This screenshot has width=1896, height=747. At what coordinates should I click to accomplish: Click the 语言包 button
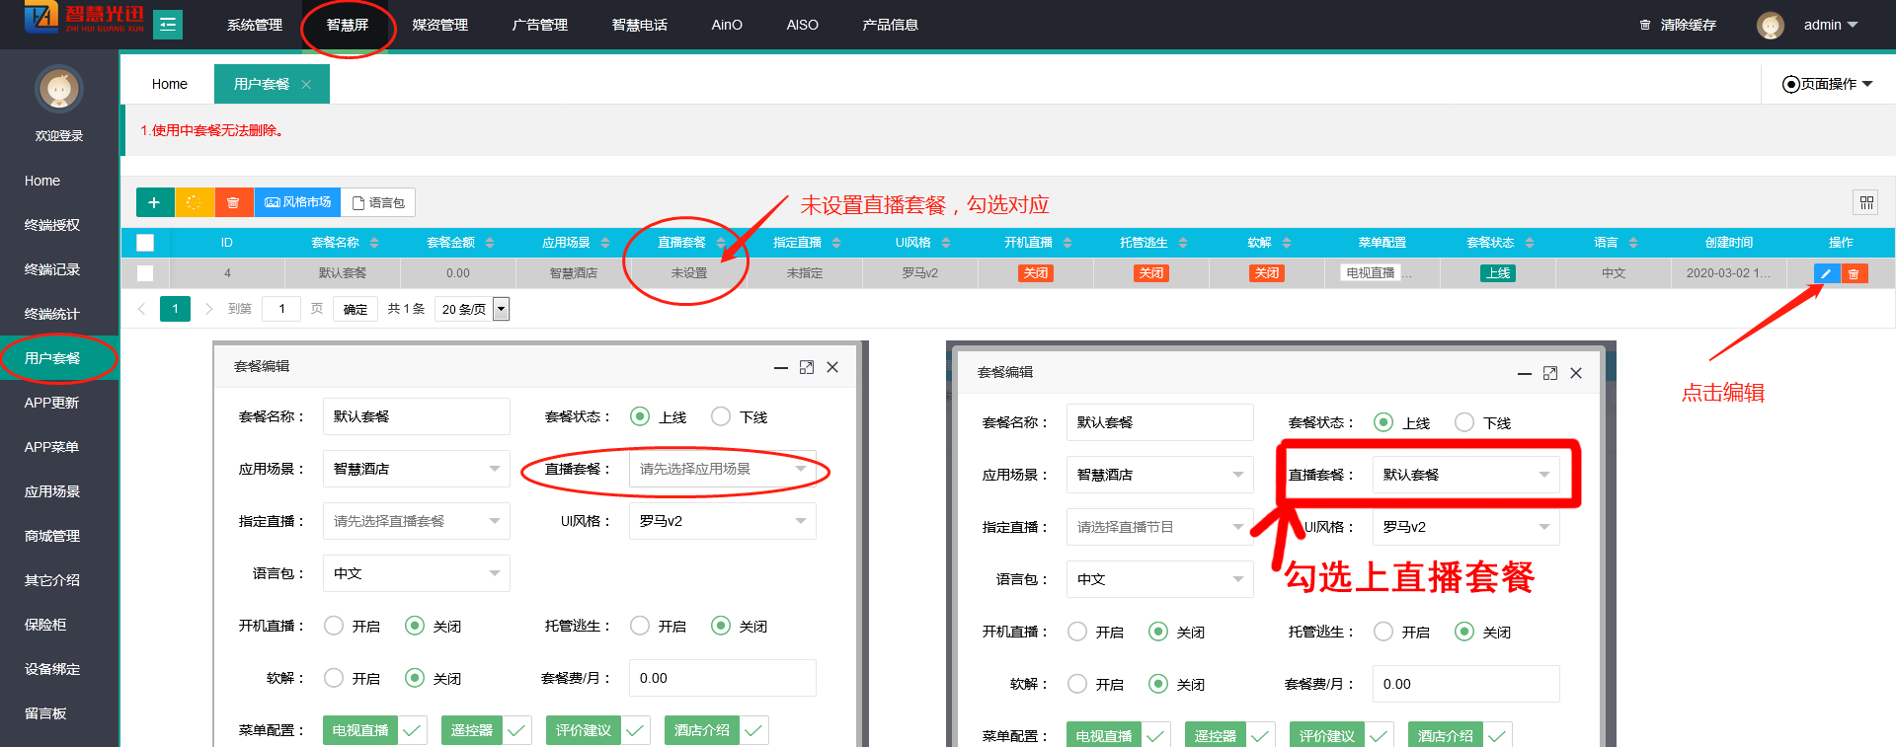pyautogui.click(x=378, y=202)
